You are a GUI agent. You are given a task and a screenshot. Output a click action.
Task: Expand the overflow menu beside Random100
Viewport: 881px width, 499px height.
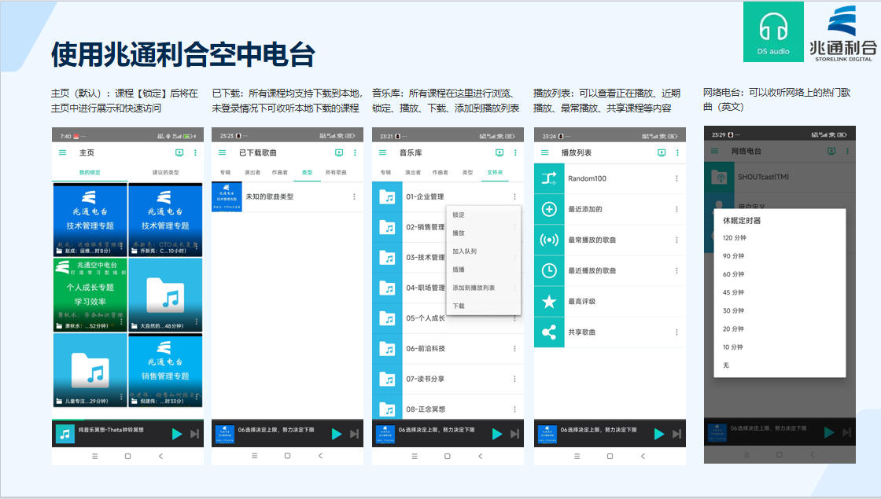point(676,178)
